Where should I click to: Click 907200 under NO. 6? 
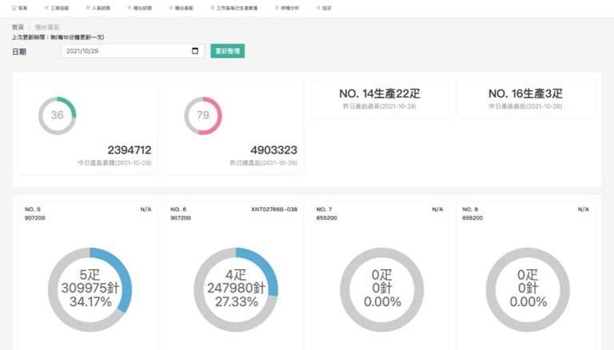pyautogui.click(x=181, y=218)
